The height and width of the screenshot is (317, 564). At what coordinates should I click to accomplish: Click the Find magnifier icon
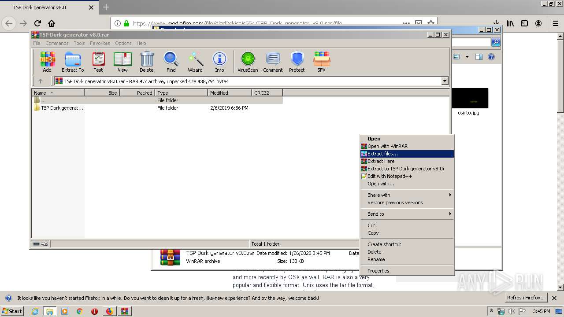point(171,62)
